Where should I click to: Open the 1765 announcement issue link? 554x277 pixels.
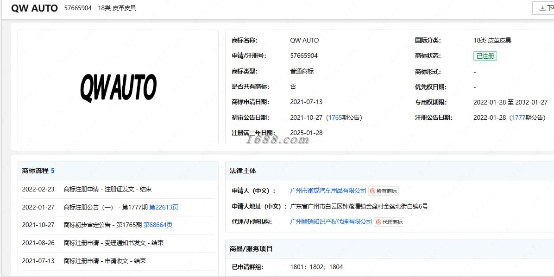335,117
